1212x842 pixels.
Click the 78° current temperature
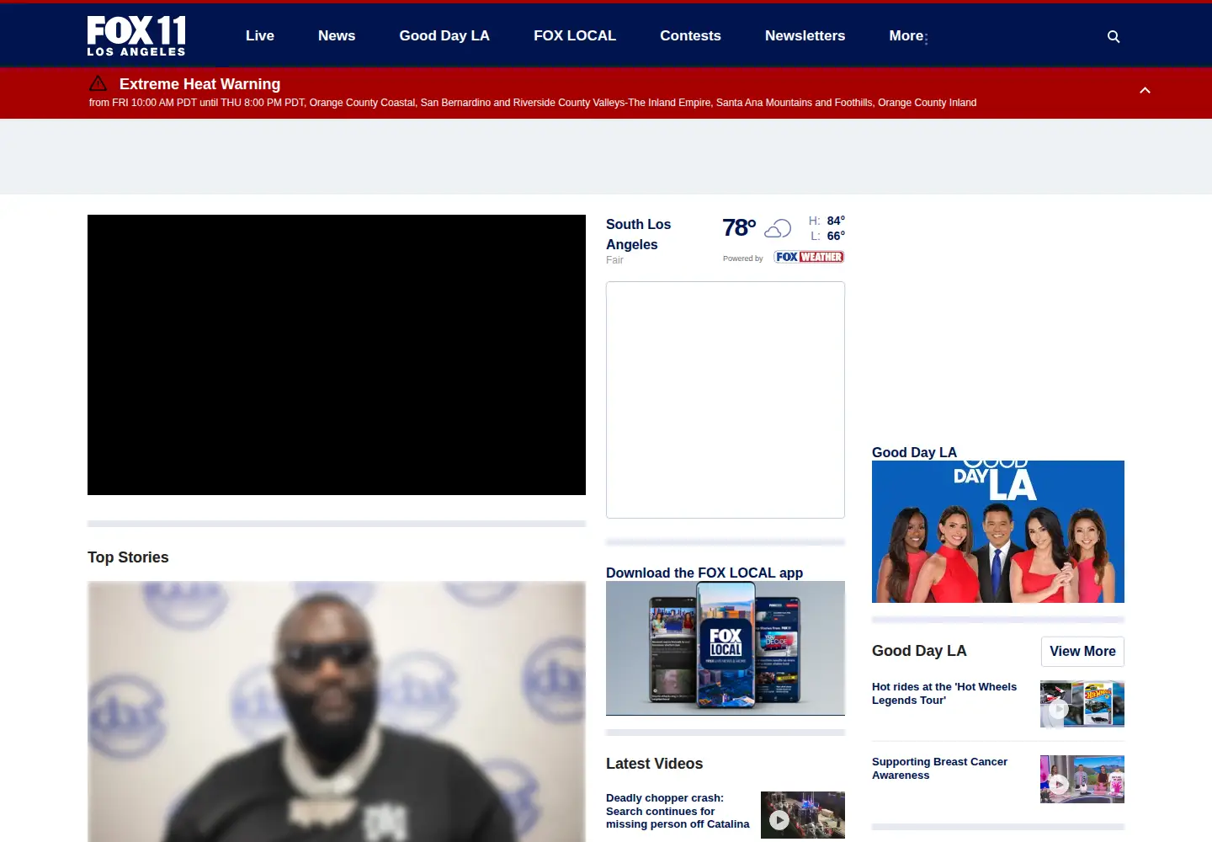(x=739, y=227)
